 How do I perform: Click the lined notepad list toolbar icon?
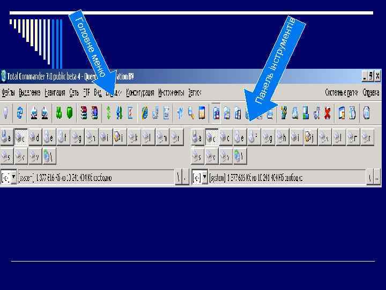click(x=166, y=113)
